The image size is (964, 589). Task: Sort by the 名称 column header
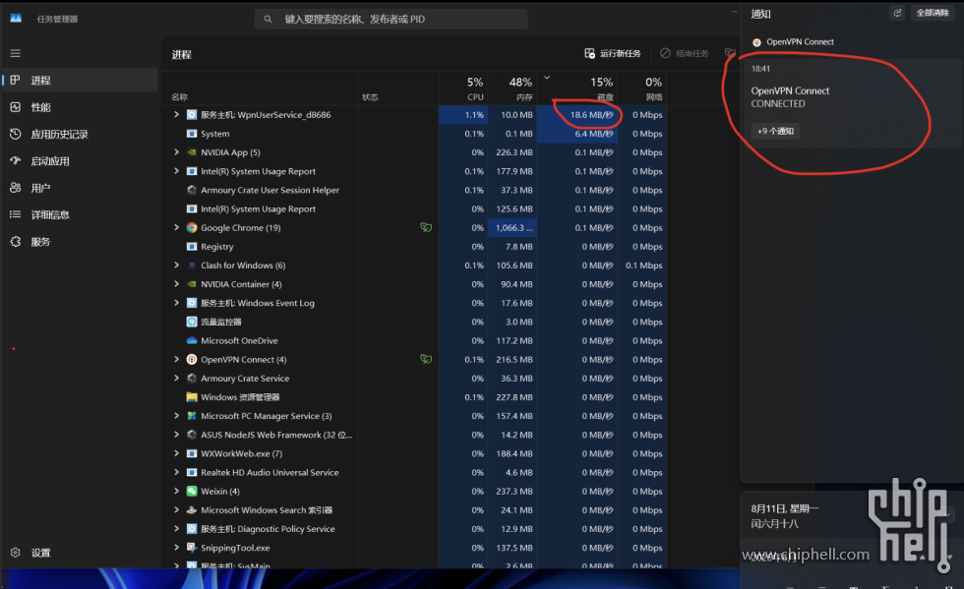[x=179, y=97]
